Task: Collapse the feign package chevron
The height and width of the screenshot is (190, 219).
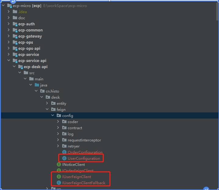Action: (47, 109)
